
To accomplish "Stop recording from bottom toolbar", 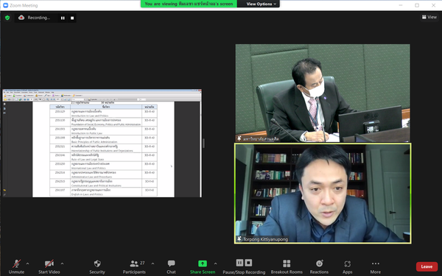I will click(x=248, y=263).
